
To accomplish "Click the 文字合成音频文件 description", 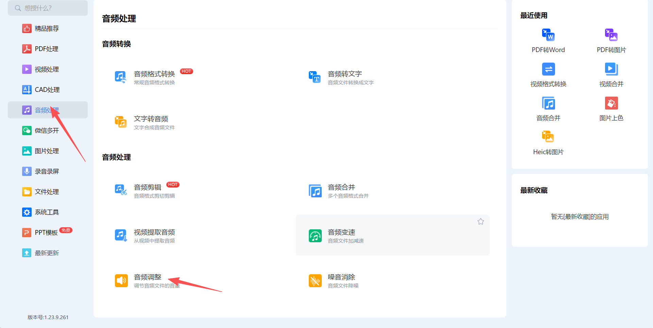I will (x=154, y=128).
